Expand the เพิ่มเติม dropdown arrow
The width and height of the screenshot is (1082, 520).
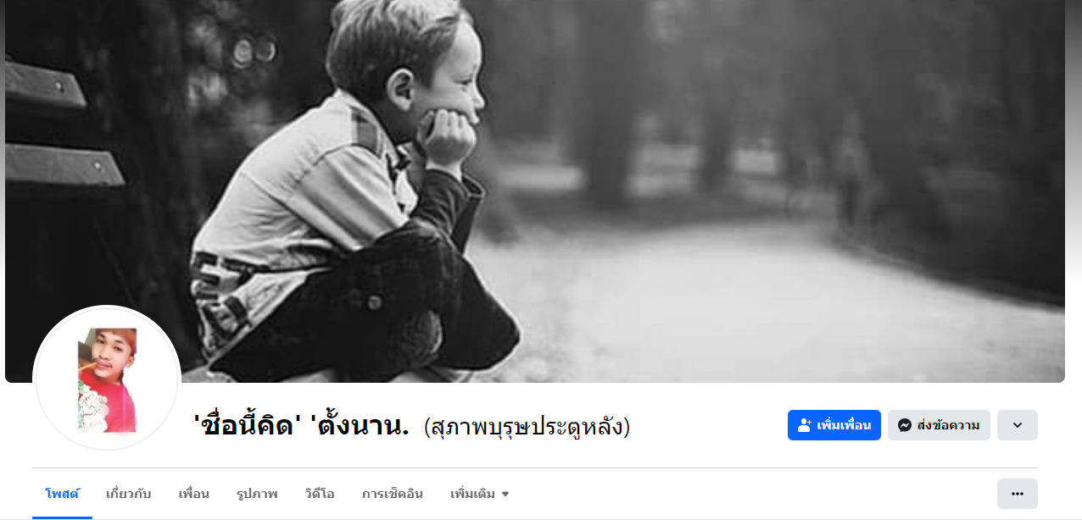point(506,495)
